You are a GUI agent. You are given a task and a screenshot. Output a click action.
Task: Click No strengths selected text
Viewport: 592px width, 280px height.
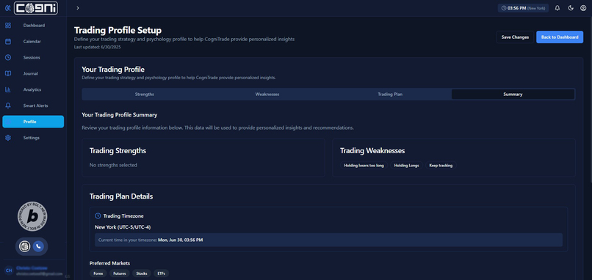pos(113,165)
